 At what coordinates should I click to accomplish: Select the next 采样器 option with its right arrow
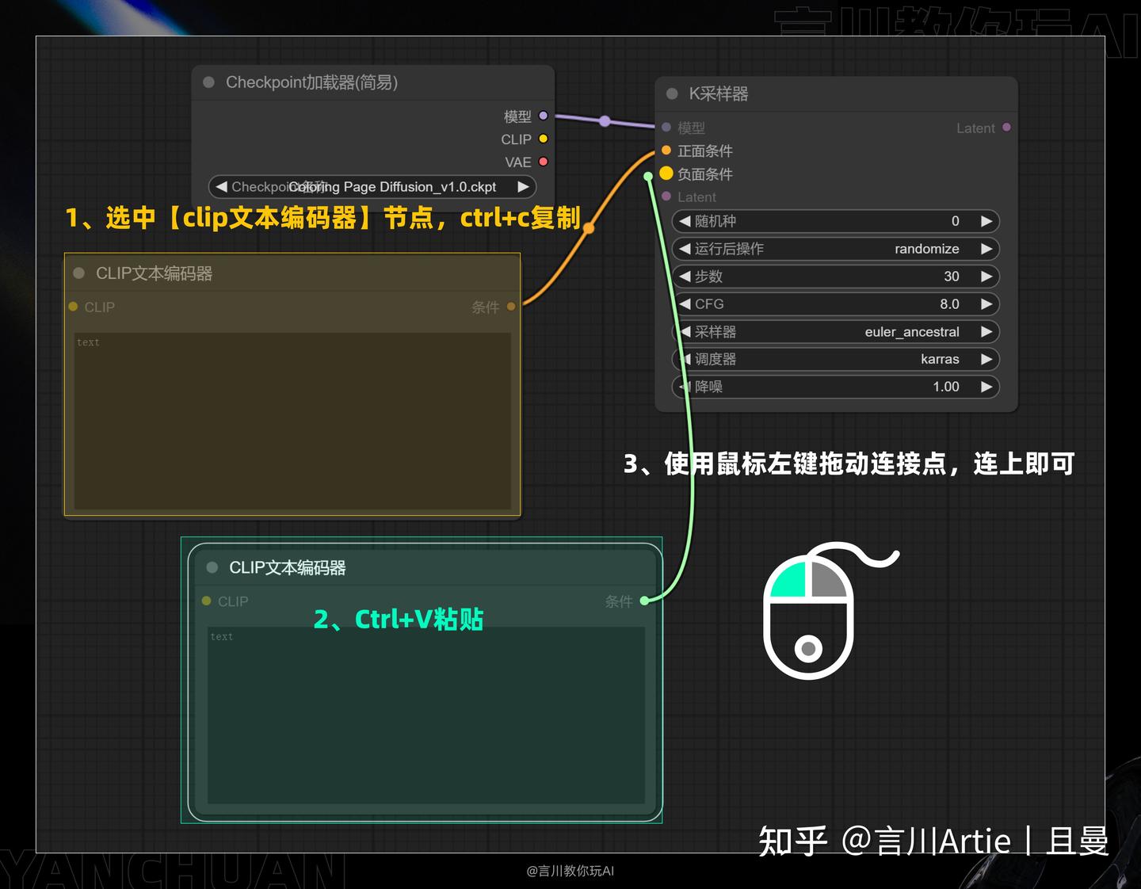[986, 332]
